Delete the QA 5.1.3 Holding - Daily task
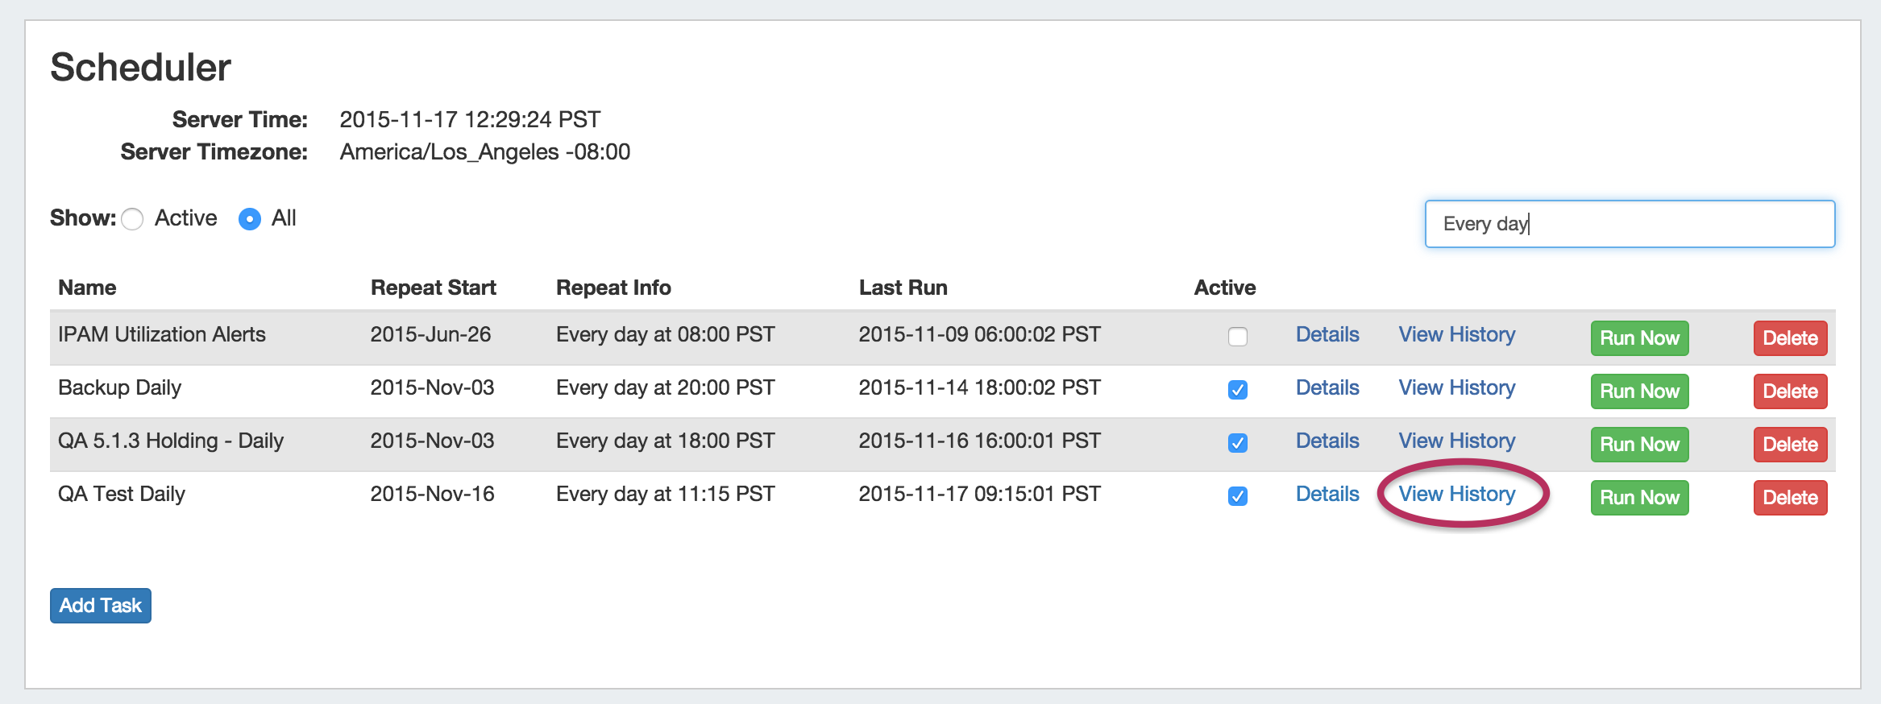The height and width of the screenshot is (704, 1881). coord(1789,445)
